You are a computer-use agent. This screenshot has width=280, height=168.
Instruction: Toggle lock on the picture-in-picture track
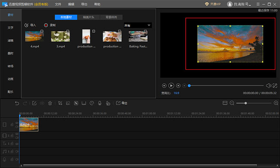pyautogui.click(x=12, y=136)
